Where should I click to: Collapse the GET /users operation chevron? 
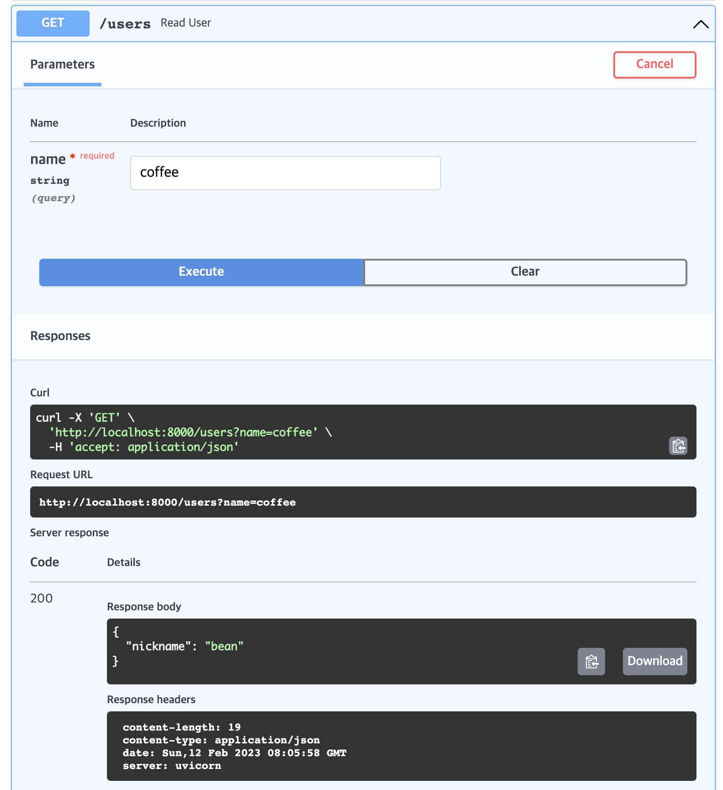pos(701,24)
